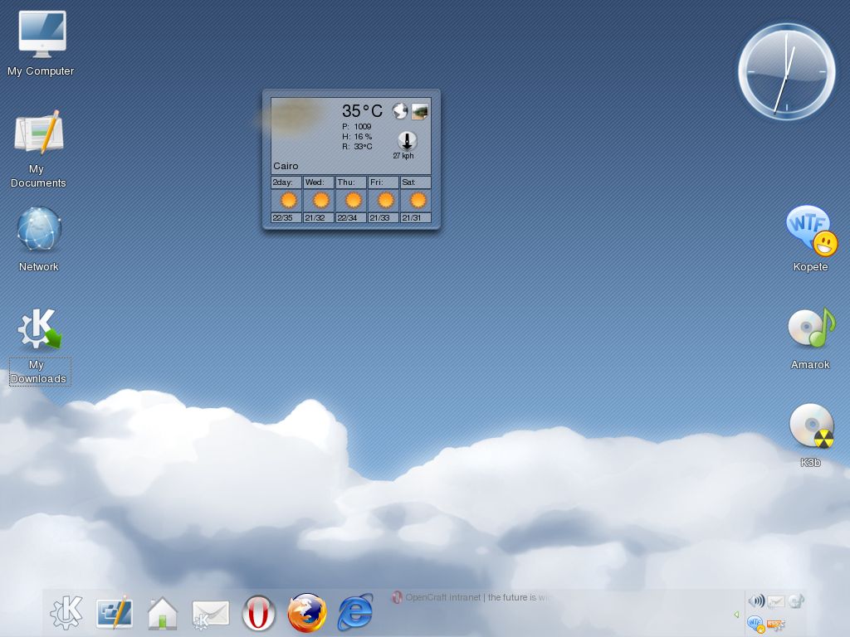Click the Wed forecast header
The height and width of the screenshot is (637, 850).
[x=318, y=182]
